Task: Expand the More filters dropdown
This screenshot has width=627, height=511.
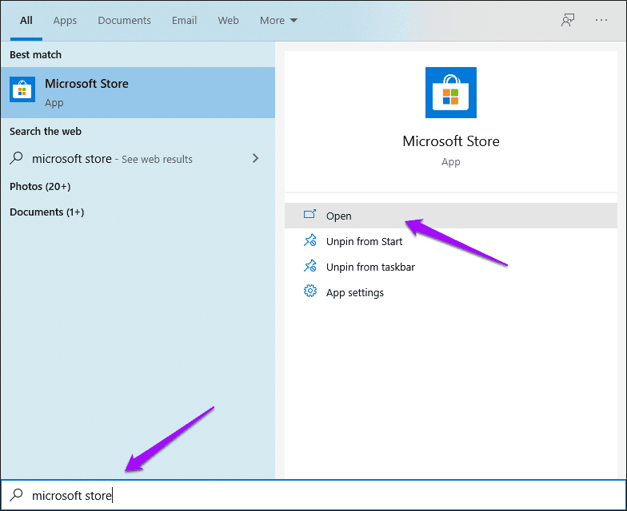Action: pos(278,21)
